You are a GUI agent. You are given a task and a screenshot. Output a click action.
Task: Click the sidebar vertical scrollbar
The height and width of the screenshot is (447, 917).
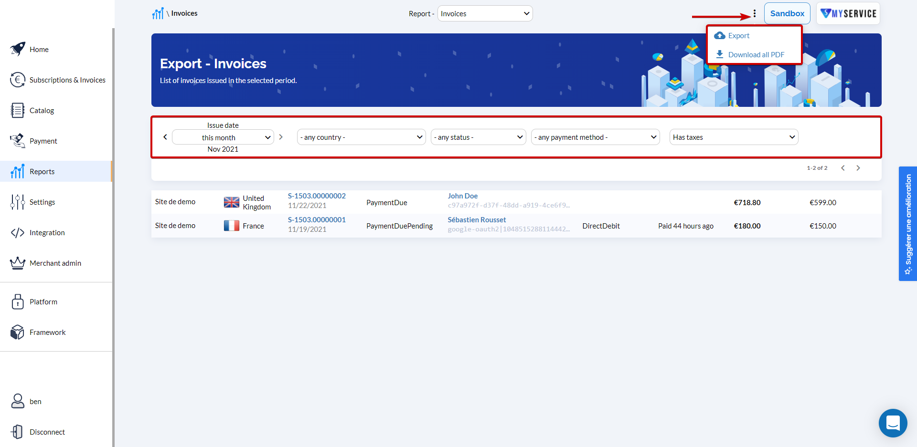pyautogui.click(x=113, y=238)
